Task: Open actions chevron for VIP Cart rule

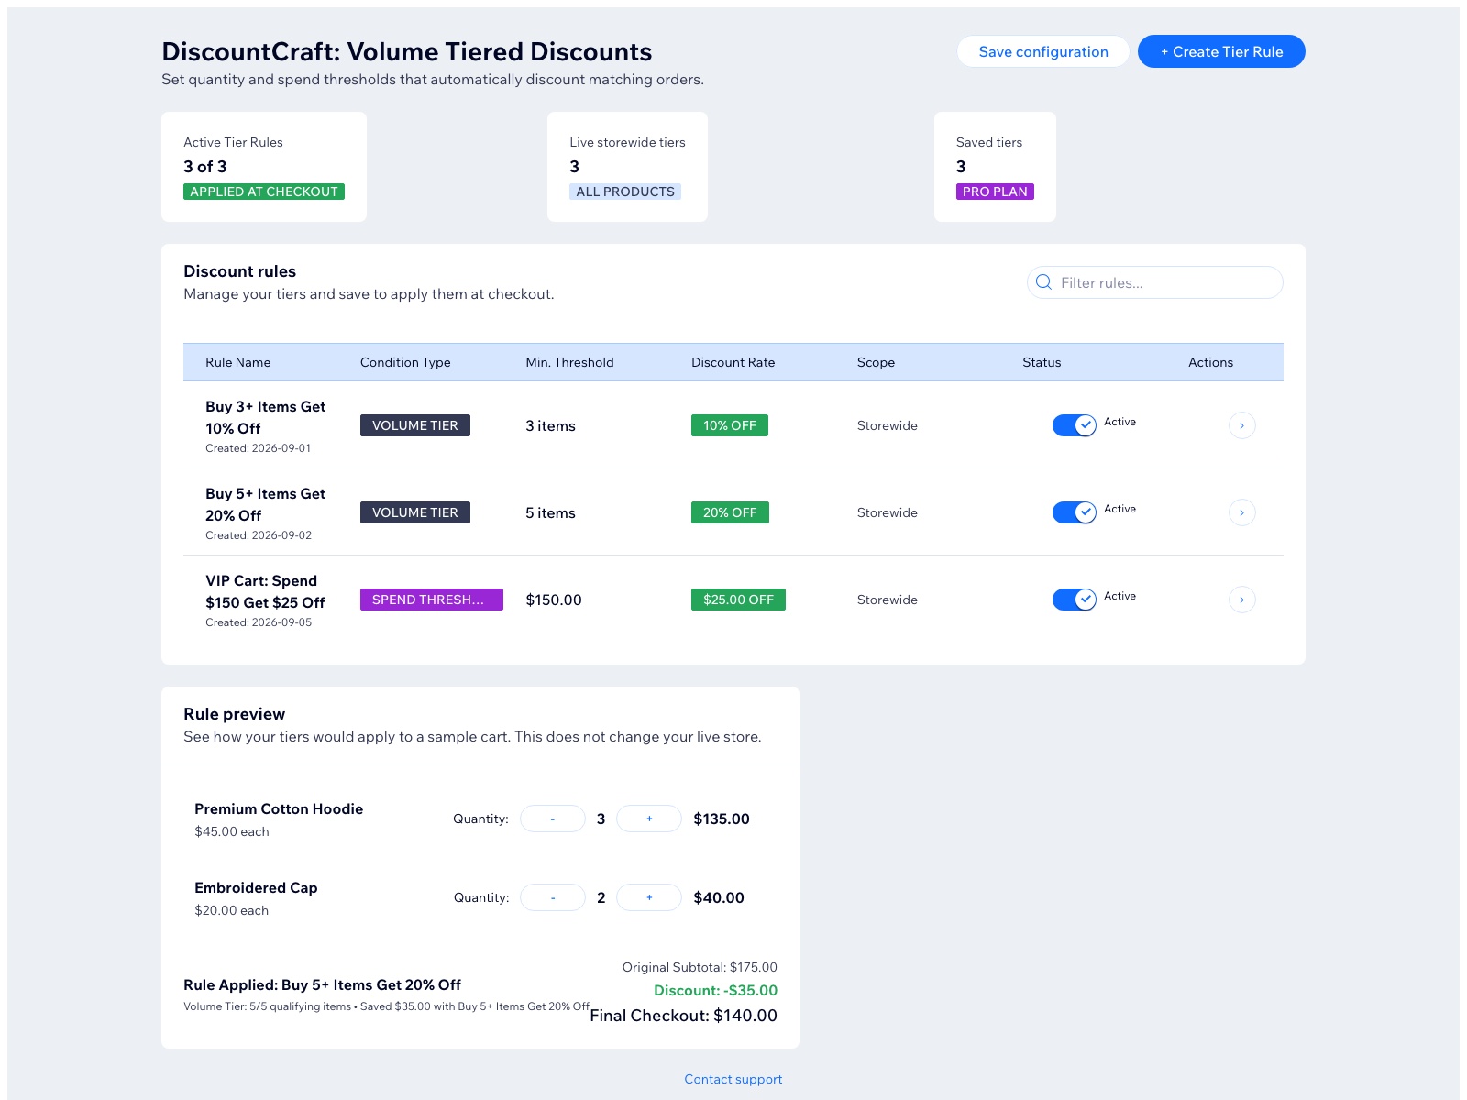Action: 1241,599
